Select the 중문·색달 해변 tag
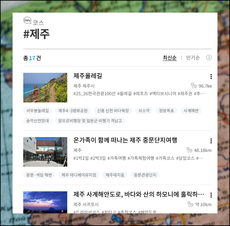 point(39,175)
